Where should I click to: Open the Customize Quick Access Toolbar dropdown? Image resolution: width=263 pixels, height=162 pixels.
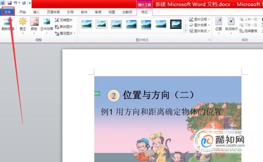(30, 3)
